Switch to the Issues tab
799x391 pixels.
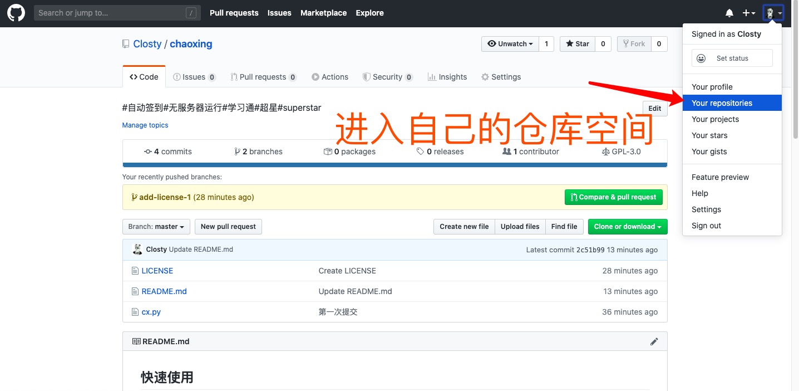click(x=194, y=77)
